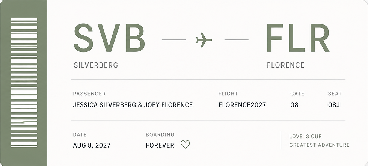The image size is (368, 166).
Task: Click the BOARDING field label
Action: [x=160, y=135]
